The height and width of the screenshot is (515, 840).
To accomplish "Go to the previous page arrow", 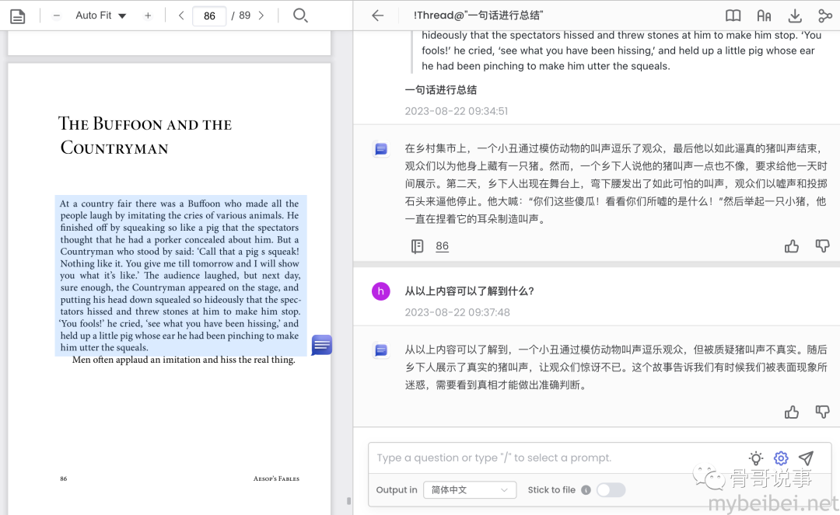I will [181, 16].
